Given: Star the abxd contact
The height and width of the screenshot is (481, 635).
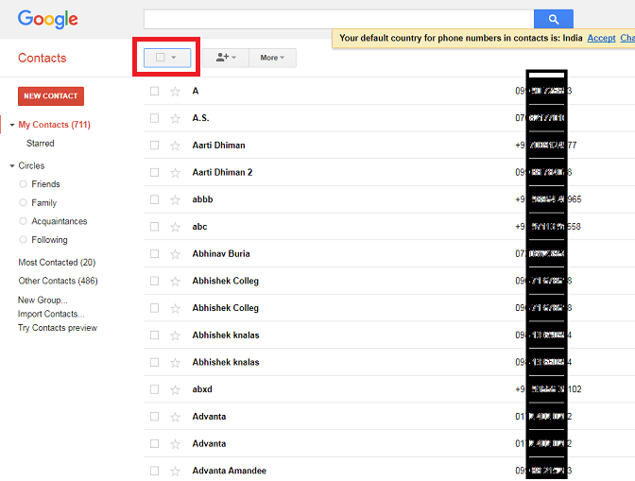Looking at the screenshot, I should [x=175, y=389].
